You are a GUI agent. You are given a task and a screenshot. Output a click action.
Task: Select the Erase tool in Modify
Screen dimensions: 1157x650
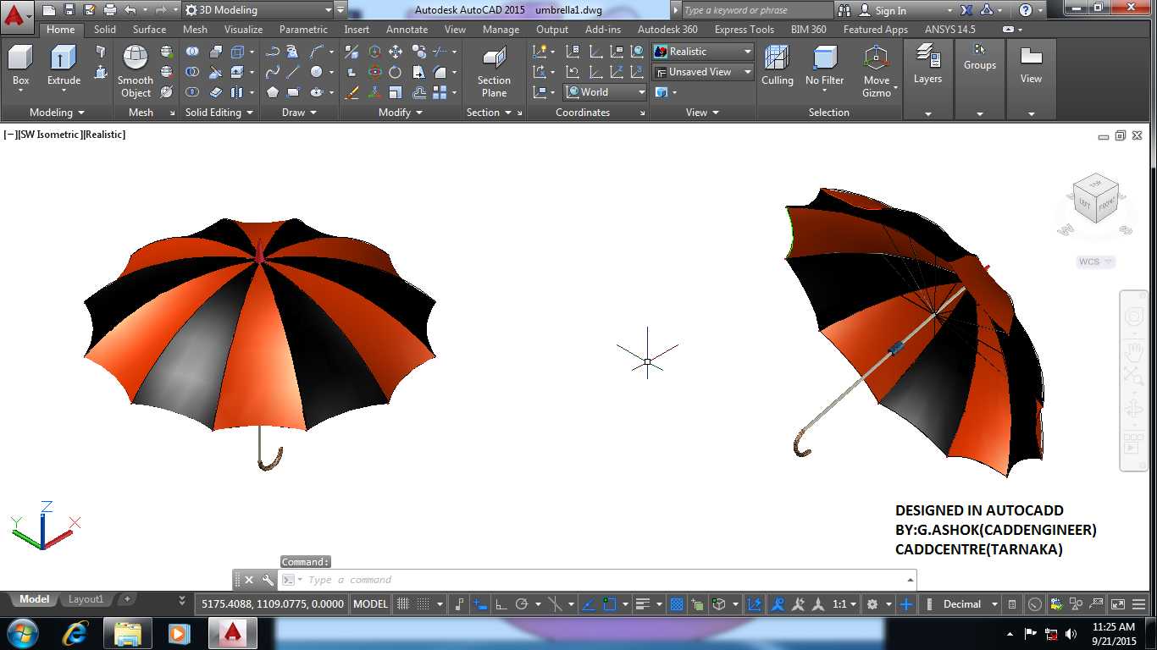(x=352, y=92)
